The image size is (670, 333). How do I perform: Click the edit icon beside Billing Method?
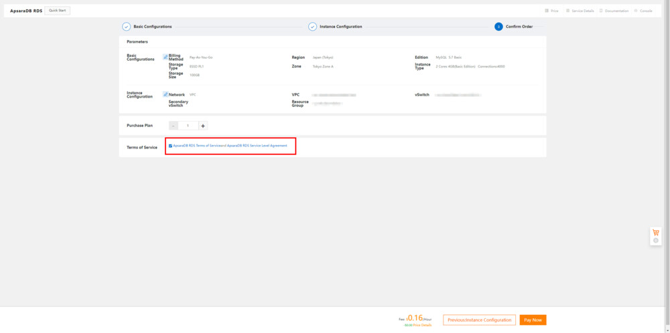coord(165,57)
